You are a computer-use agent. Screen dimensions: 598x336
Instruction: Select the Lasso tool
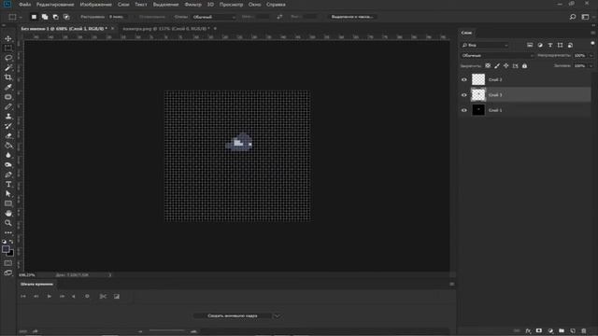click(x=8, y=58)
